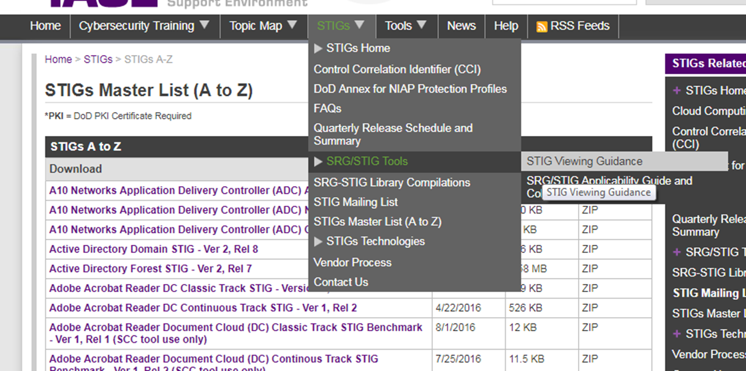
Task: Go to Home in the navigation bar
Action: tap(45, 26)
